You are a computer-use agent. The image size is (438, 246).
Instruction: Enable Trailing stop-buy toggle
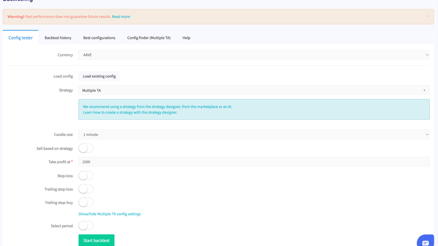point(86,202)
